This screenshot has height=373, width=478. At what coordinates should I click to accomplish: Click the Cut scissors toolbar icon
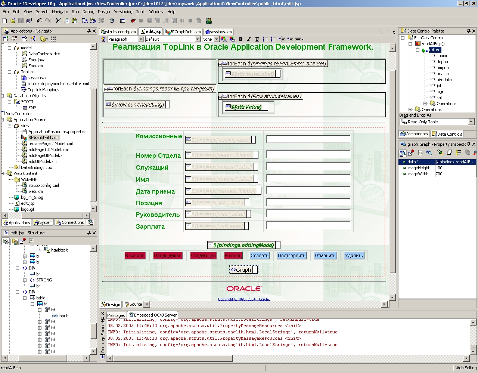[58, 21]
